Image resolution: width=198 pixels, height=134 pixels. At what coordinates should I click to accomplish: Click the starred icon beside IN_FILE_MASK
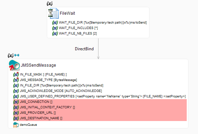point(16,75)
